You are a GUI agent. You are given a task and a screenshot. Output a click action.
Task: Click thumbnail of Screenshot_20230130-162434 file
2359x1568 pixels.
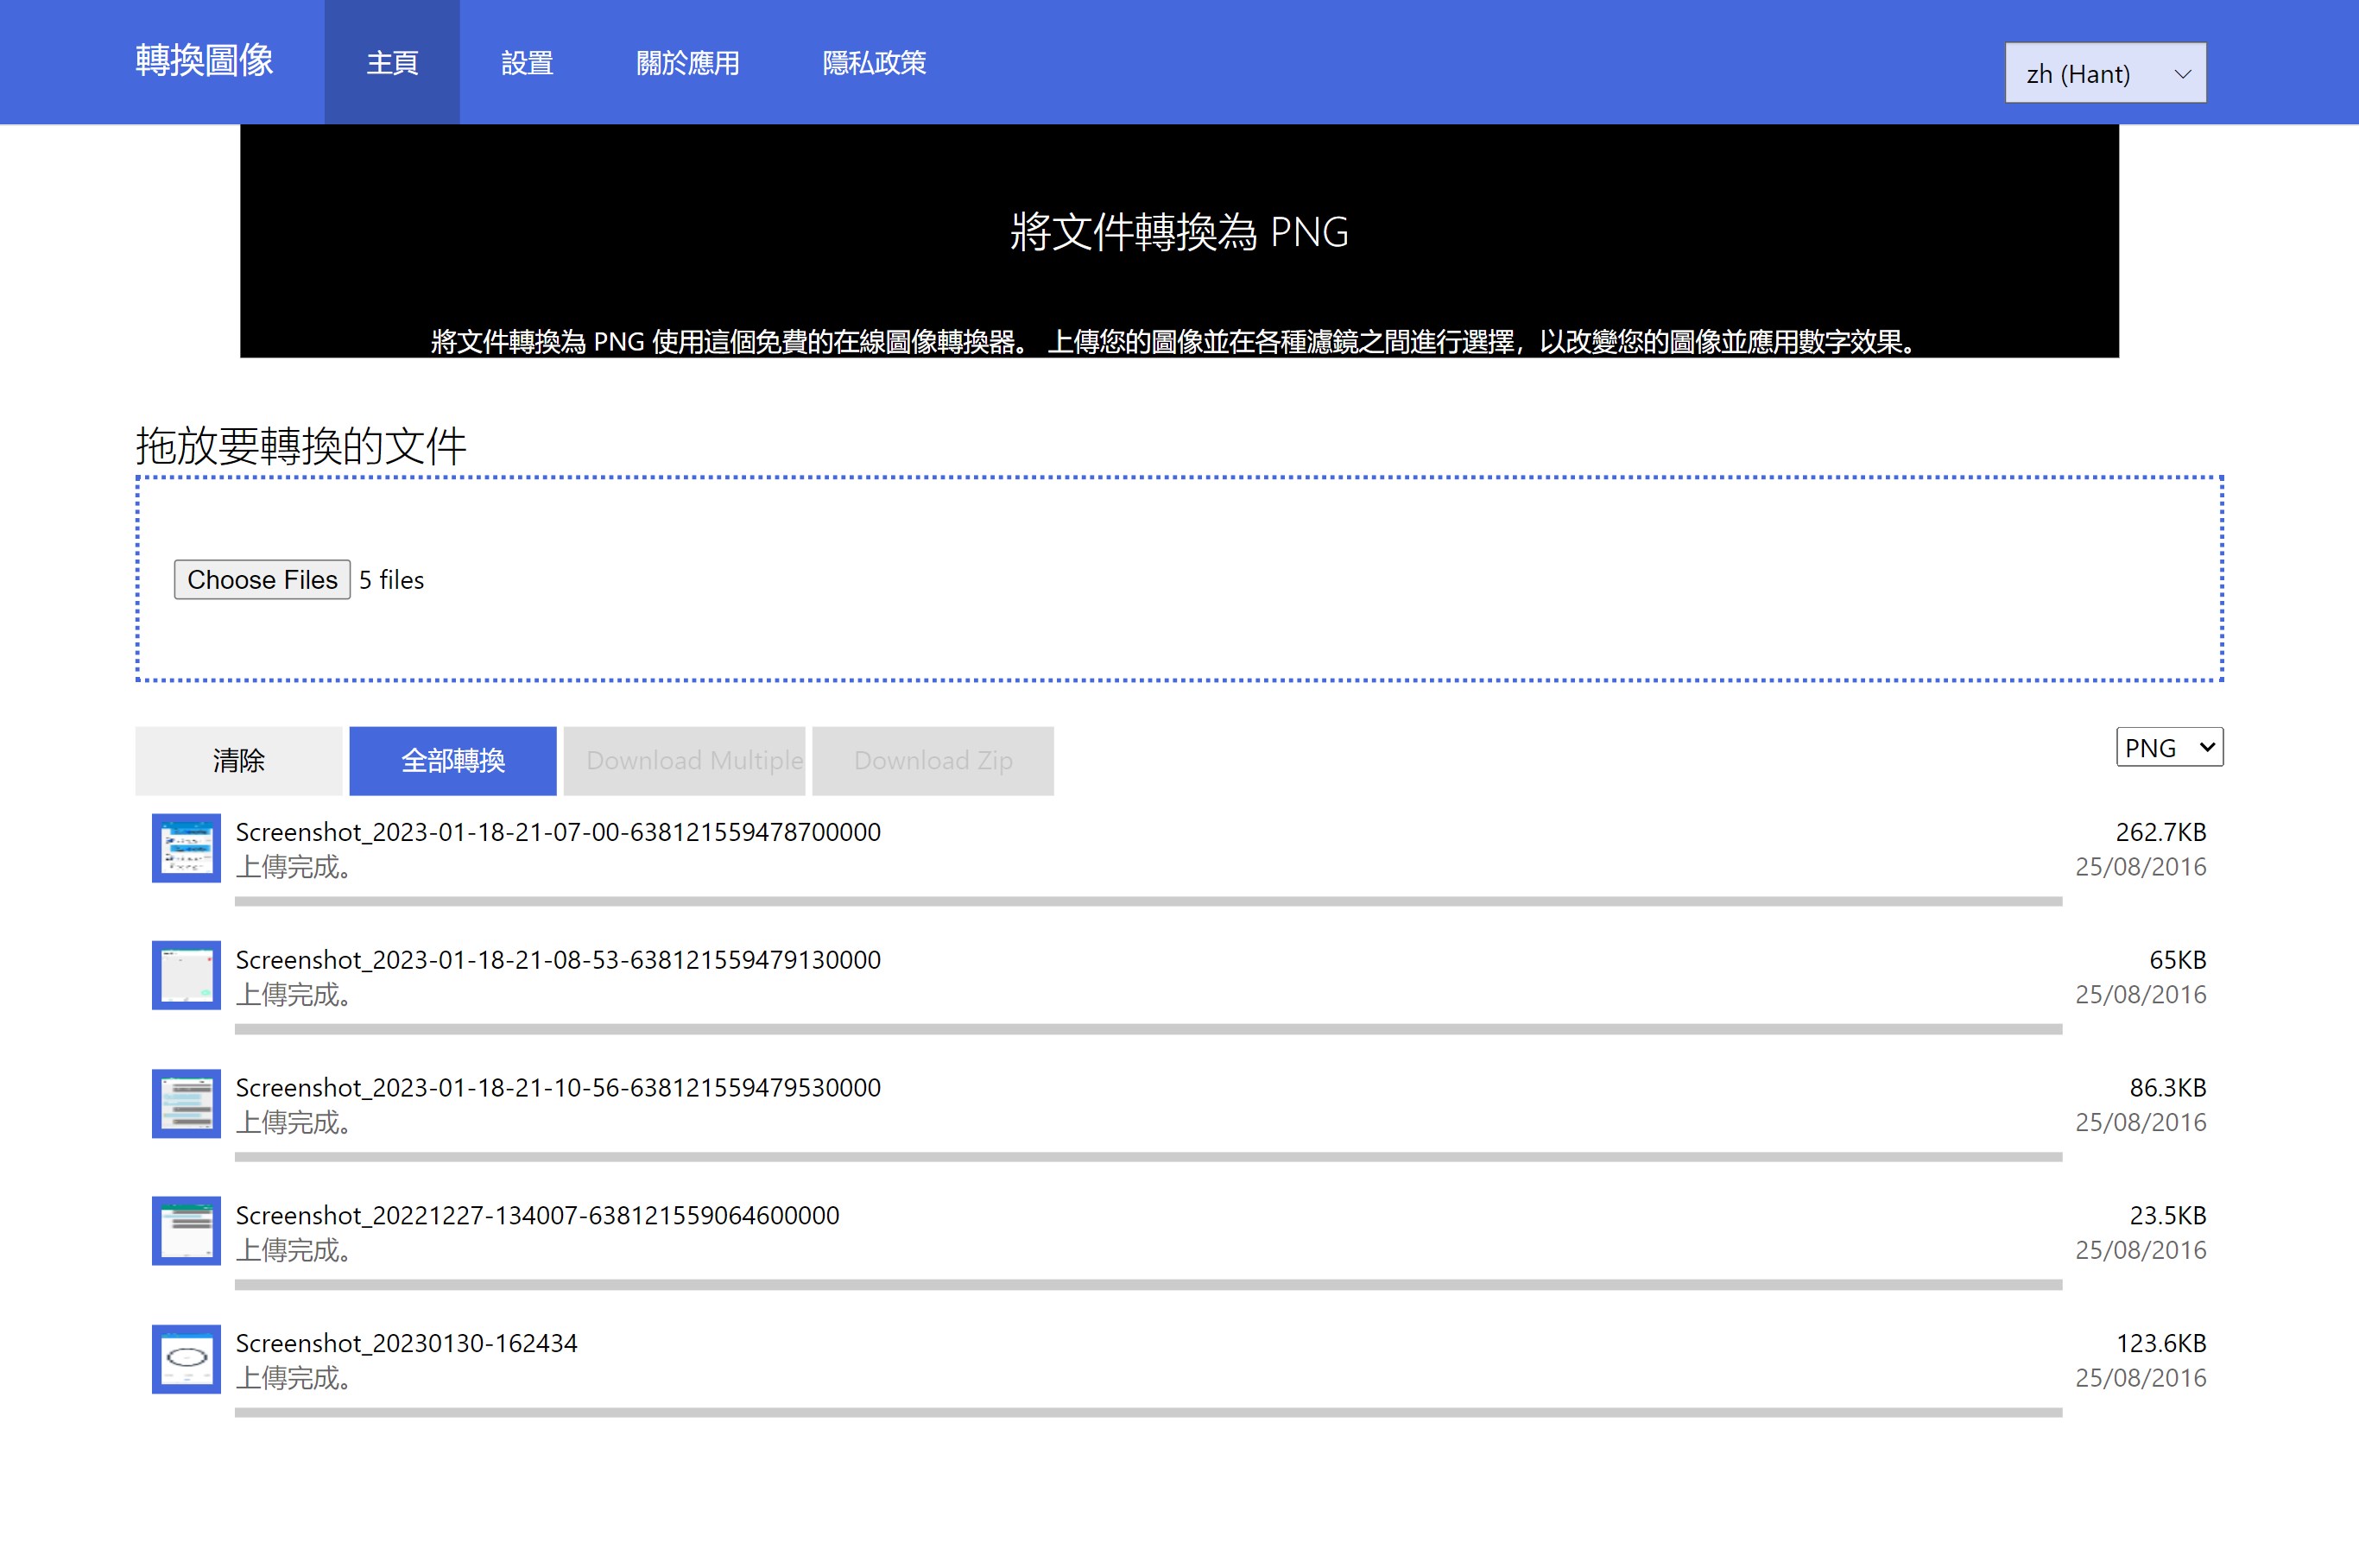point(186,1359)
